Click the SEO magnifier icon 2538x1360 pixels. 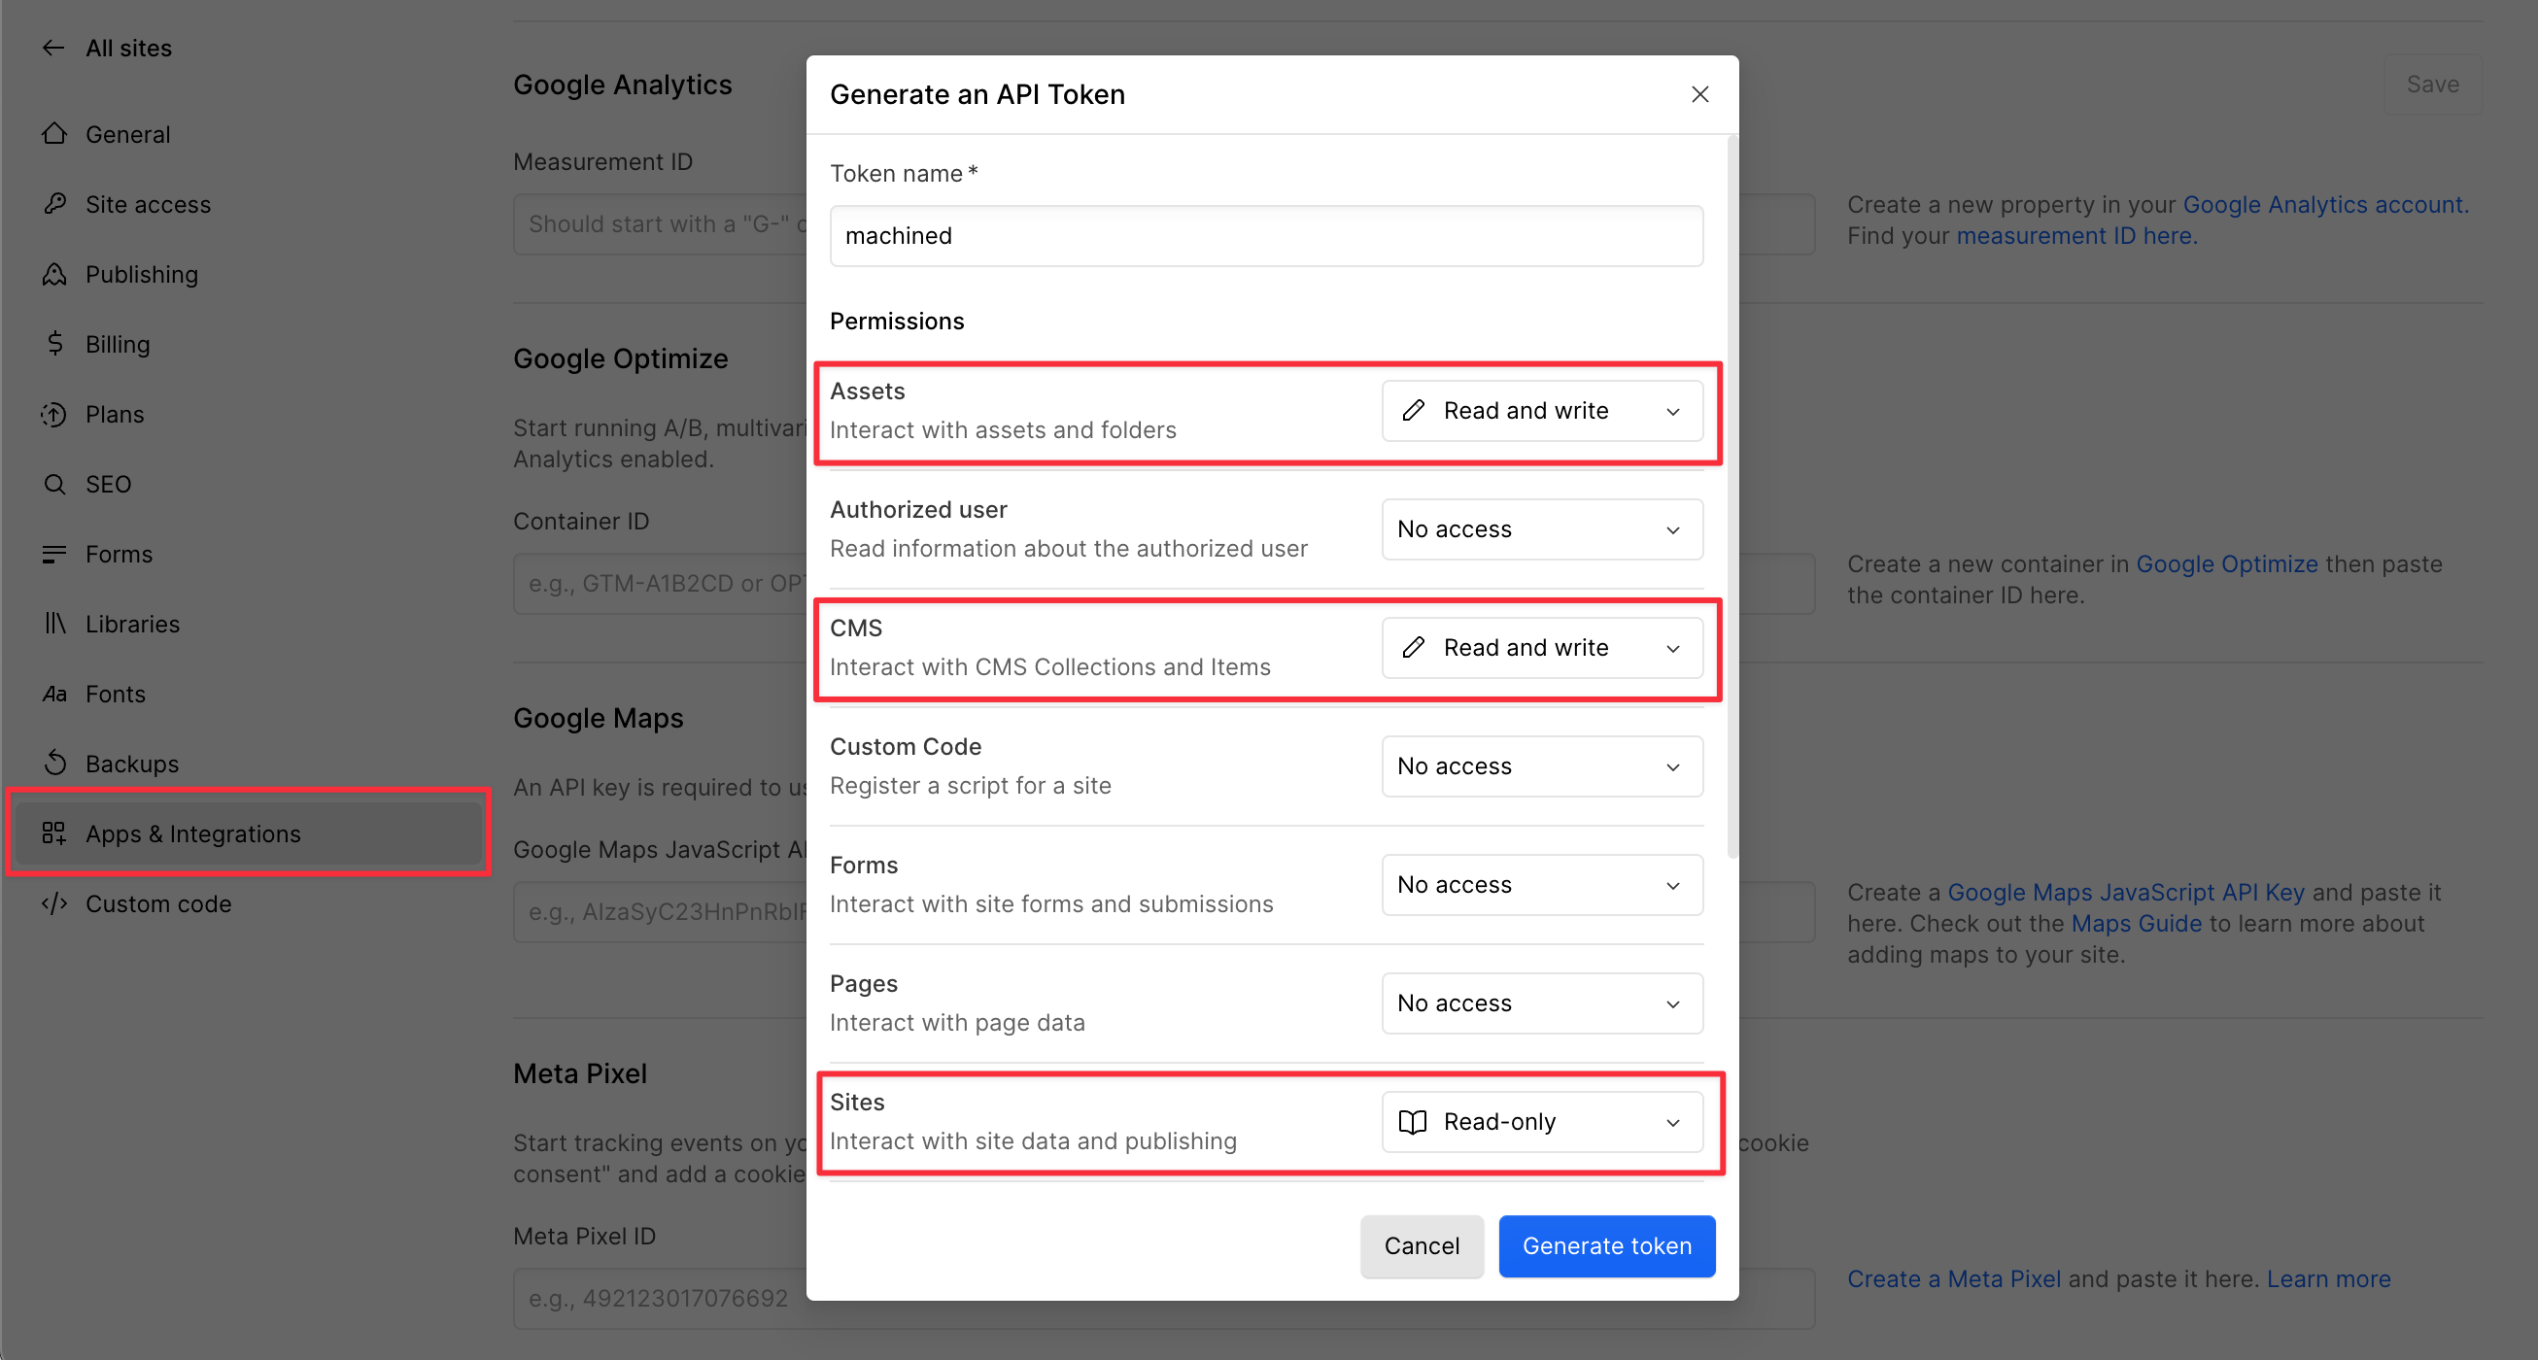click(x=55, y=484)
